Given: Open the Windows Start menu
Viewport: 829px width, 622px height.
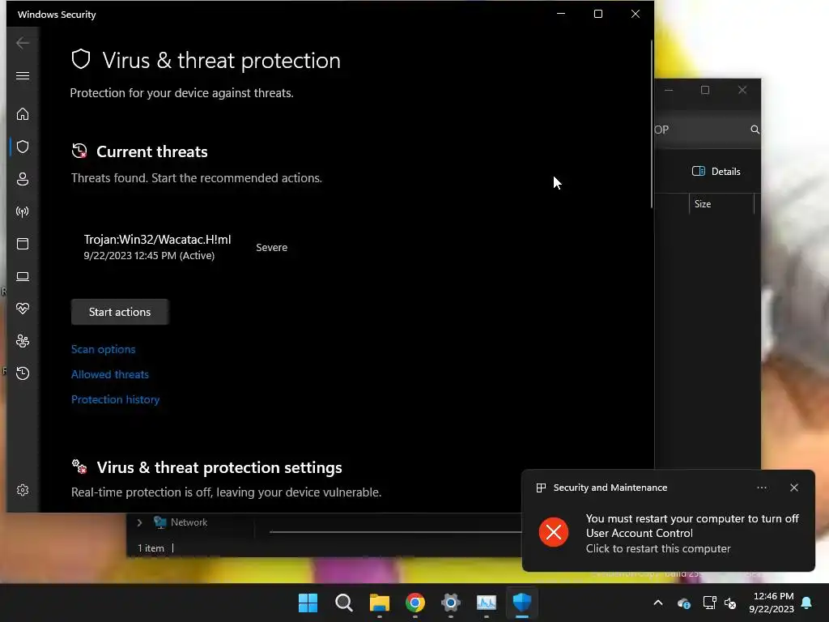Looking at the screenshot, I should 308,603.
